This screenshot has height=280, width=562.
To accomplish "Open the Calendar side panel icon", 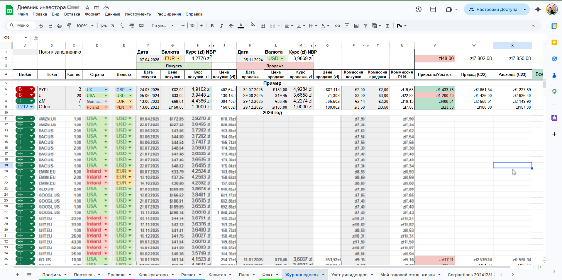I will (554, 26).
